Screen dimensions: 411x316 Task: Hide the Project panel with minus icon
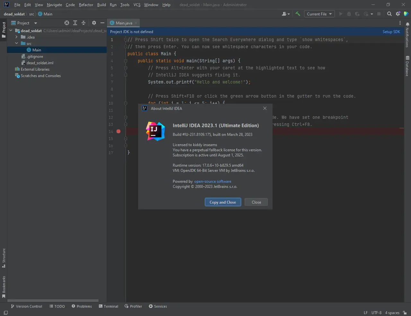coord(102,23)
